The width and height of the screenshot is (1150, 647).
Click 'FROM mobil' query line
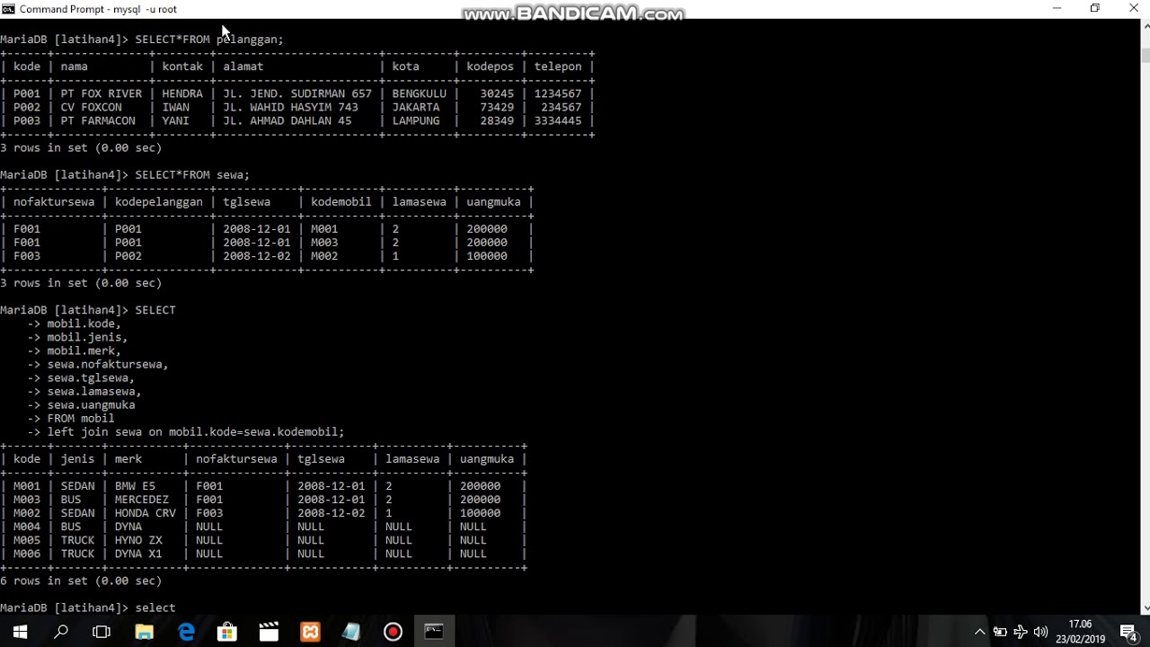[x=81, y=419]
